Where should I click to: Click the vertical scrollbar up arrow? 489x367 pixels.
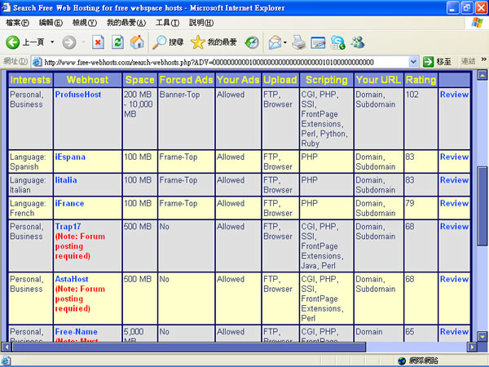click(x=482, y=75)
